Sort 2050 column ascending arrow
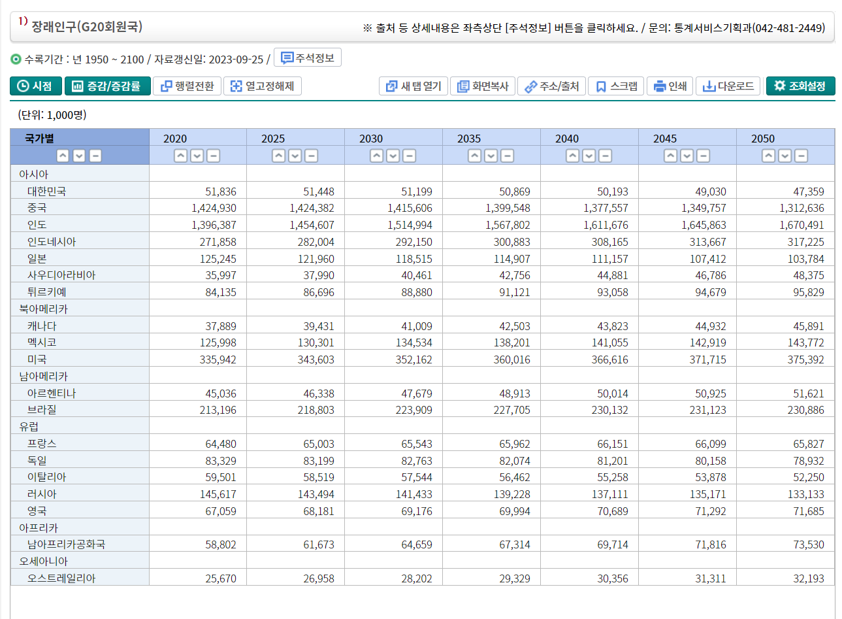Viewport: 842px width, 619px height. [768, 156]
